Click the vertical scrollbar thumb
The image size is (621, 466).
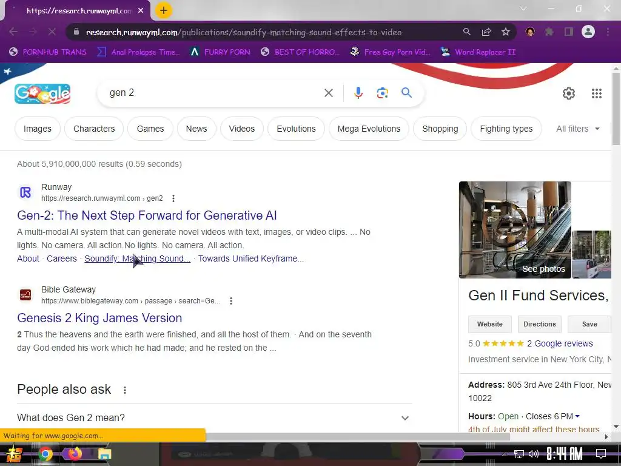pos(616,109)
